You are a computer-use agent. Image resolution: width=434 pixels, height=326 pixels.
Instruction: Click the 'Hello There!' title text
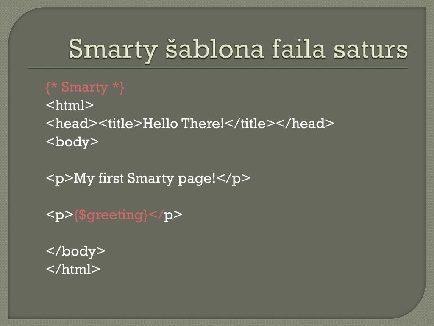183,124
